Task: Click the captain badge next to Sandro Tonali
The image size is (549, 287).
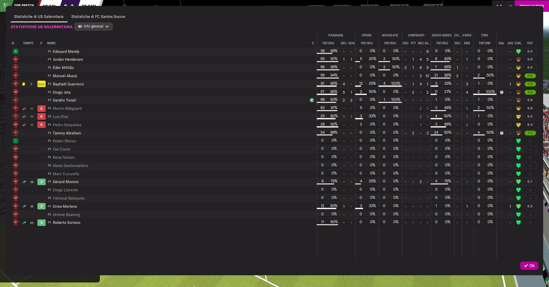Action: click(x=312, y=100)
